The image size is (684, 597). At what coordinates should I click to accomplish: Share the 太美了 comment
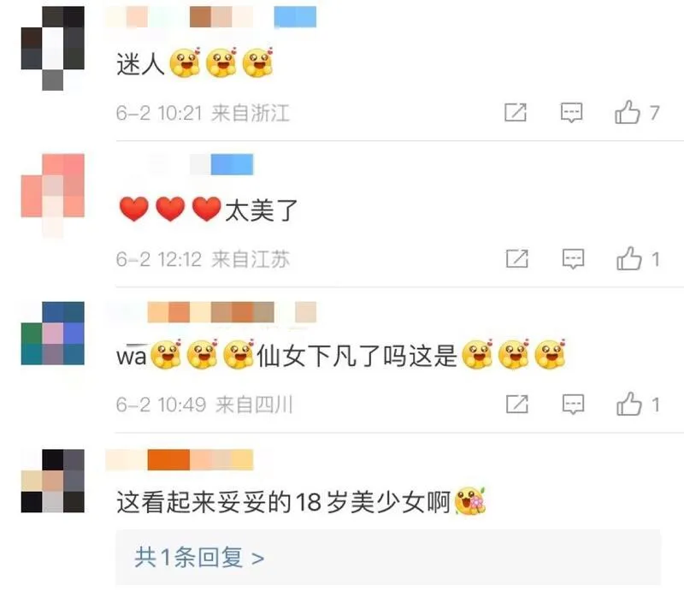(x=517, y=259)
